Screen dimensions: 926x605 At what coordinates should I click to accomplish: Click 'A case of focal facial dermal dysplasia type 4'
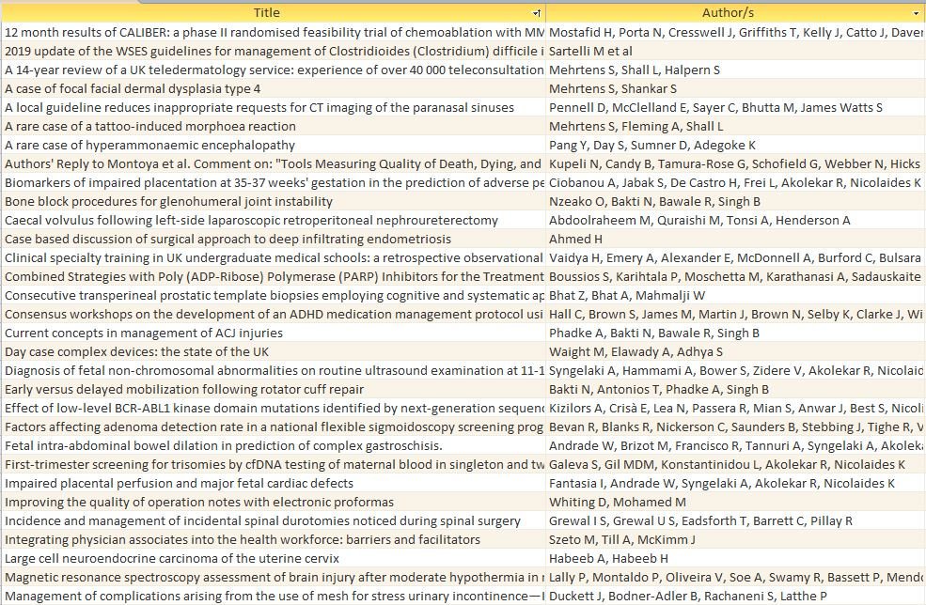pyautogui.click(x=274, y=89)
